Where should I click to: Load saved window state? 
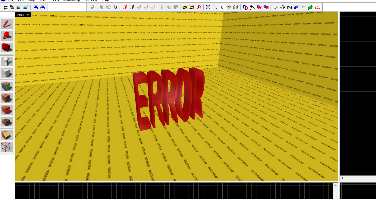tap(35, 7)
